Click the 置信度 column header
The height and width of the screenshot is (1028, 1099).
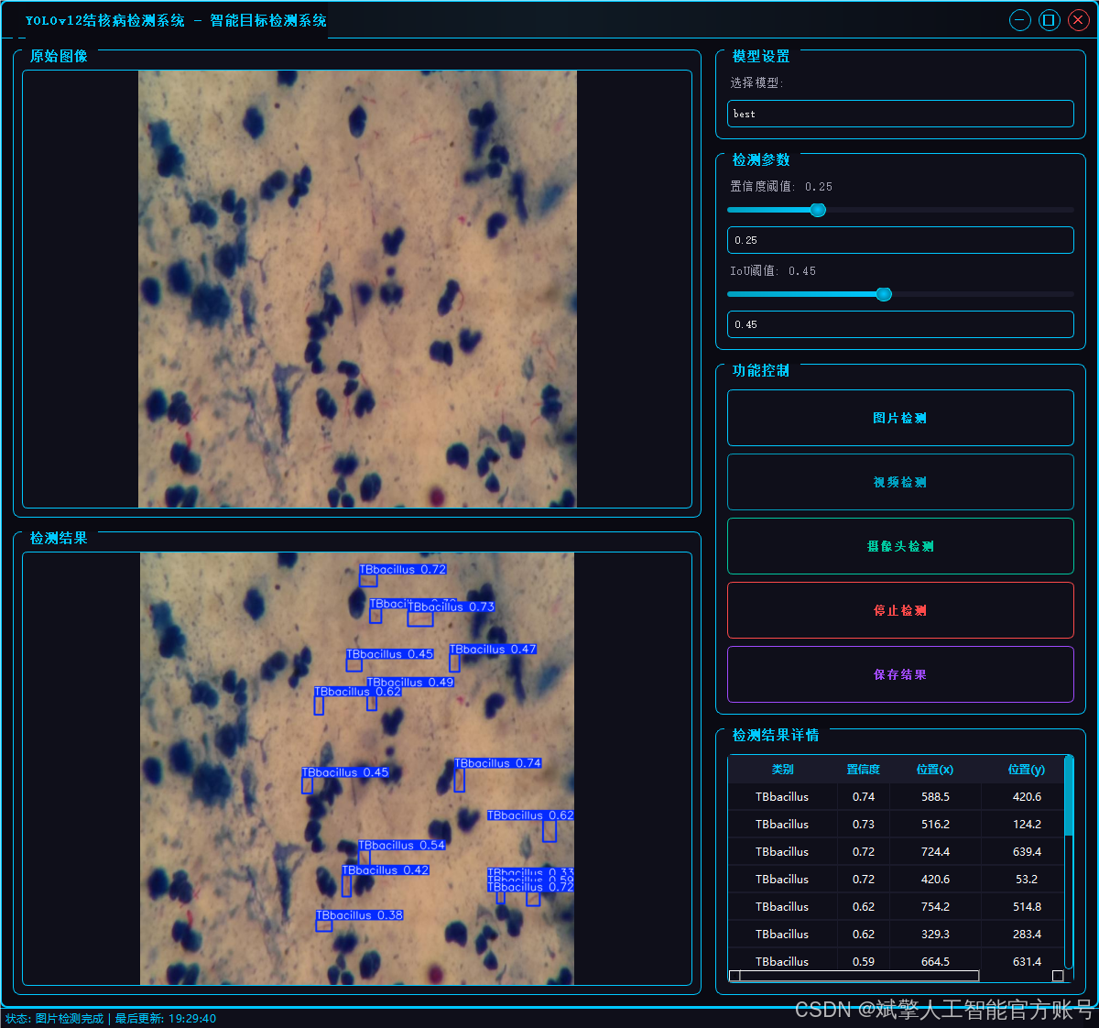(x=863, y=770)
